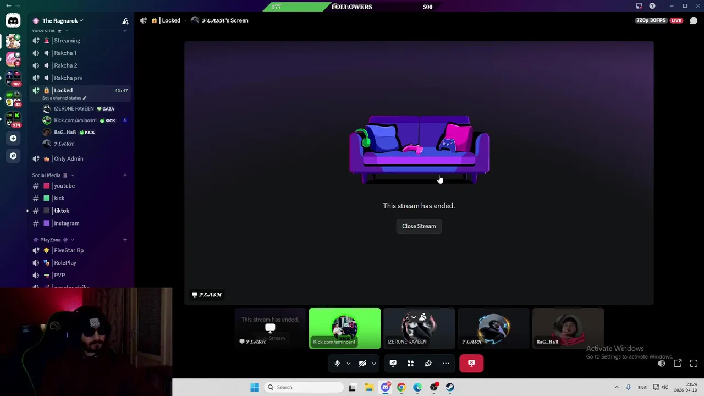Screen dimensions: 704x396
Task: Mute the stream volume speaker icon
Action: point(661,364)
